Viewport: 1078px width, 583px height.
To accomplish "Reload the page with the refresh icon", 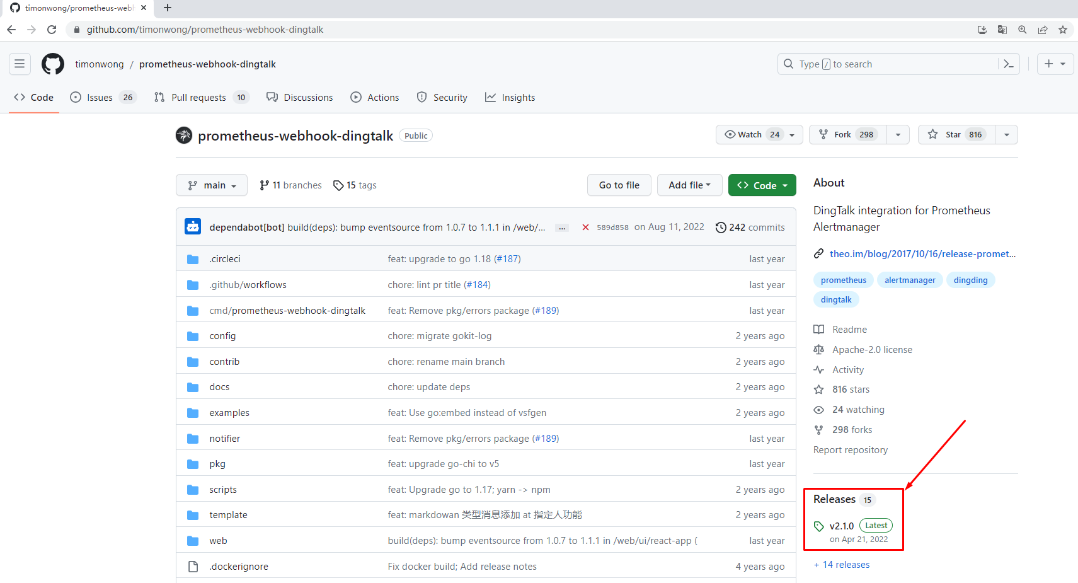I will [52, 30].
